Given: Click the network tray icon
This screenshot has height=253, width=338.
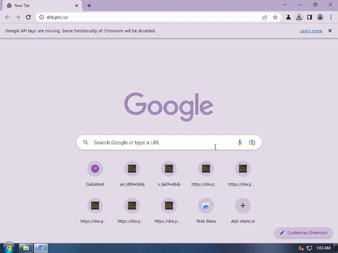Looking at the screenshot, I should pyautogui.click(x=309, y=248).
